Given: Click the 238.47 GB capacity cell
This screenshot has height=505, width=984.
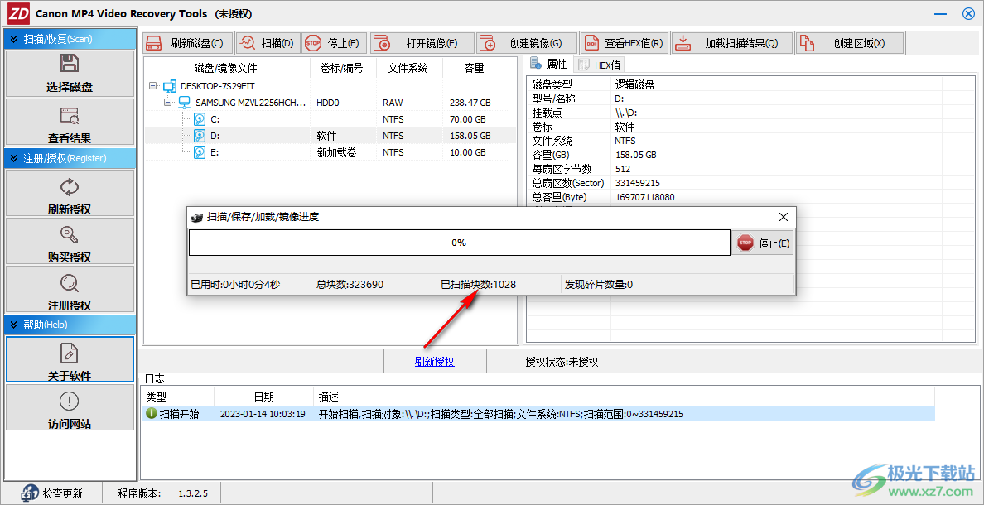Looking at the screenshot, I should (470, 103).
